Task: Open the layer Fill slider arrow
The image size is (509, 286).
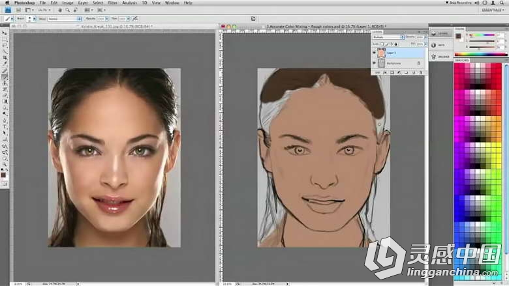Action: [x=425, y=44]
